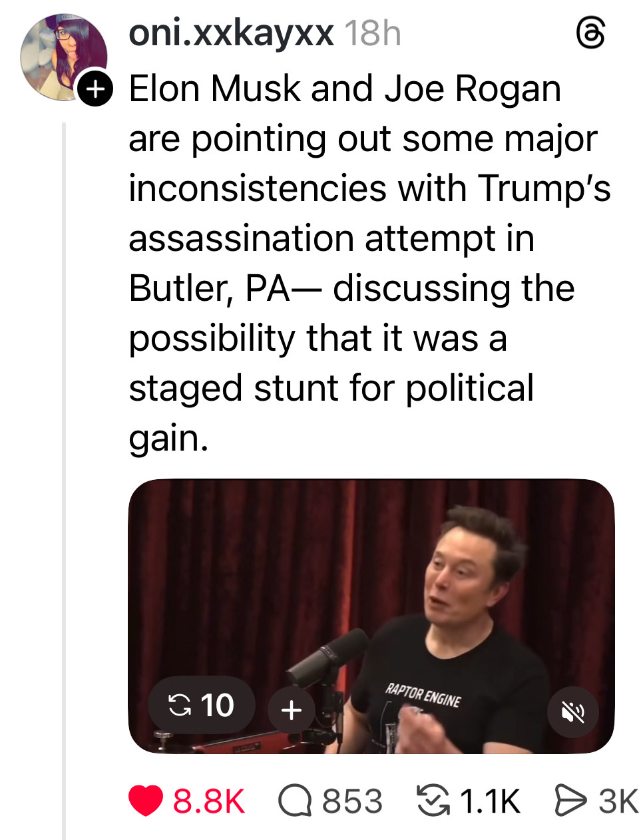Open comments via speech bubble icon

pos(295,801)
